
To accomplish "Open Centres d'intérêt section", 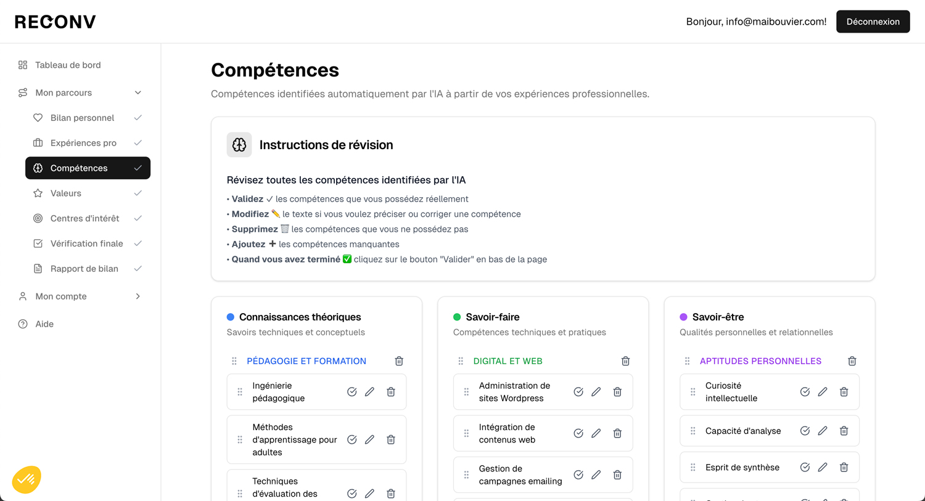I will pos(88,218).
